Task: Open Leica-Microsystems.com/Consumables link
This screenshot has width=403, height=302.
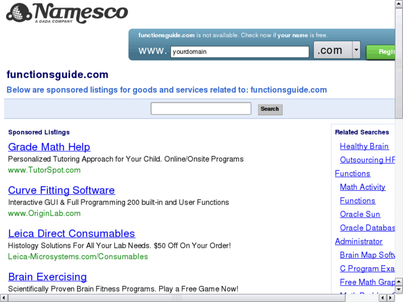Action: pyautogui.click(x=78, y=257)
